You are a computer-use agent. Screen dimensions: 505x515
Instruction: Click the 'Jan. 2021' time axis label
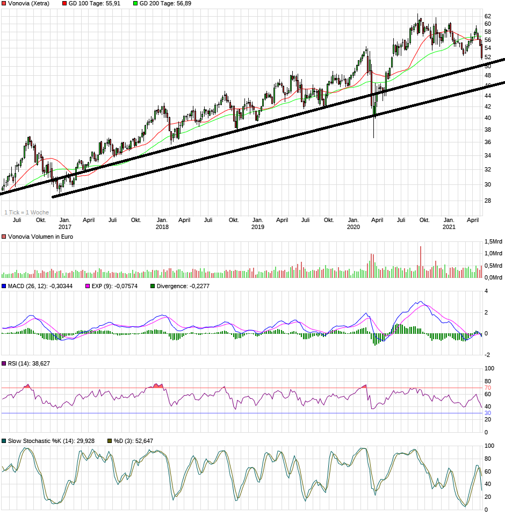point(449,223)
